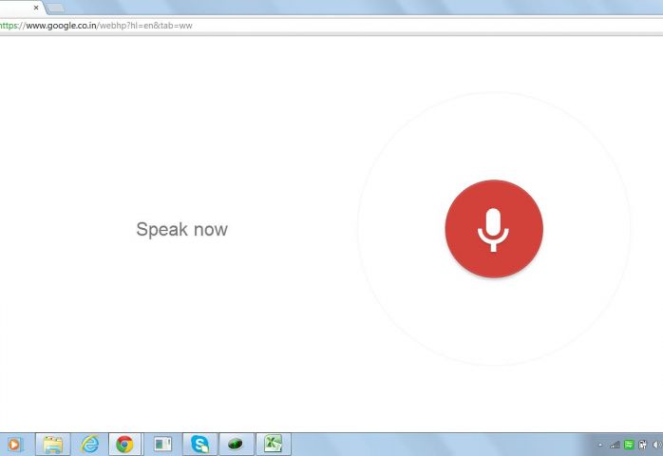Close the current browser tab
The height and width of the screenshot is (456, 663).
click(36, 8)
